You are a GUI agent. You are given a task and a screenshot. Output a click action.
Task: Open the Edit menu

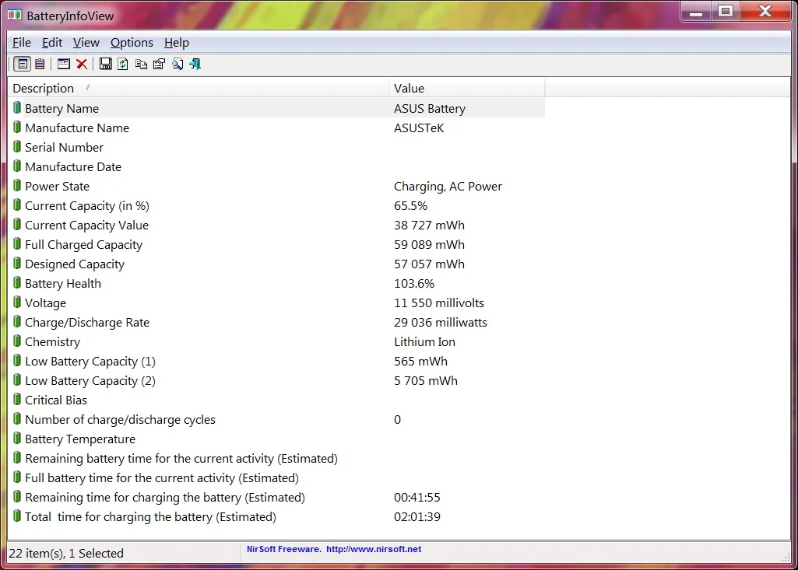click(52, 43)
